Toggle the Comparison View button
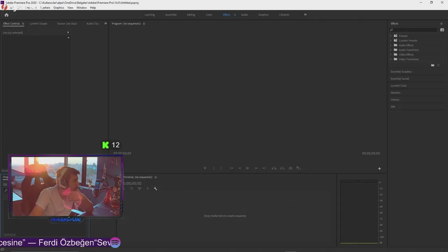 (x=299, y=168)
